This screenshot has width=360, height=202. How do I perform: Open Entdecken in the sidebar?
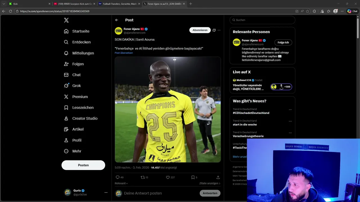tap(77, 42)
